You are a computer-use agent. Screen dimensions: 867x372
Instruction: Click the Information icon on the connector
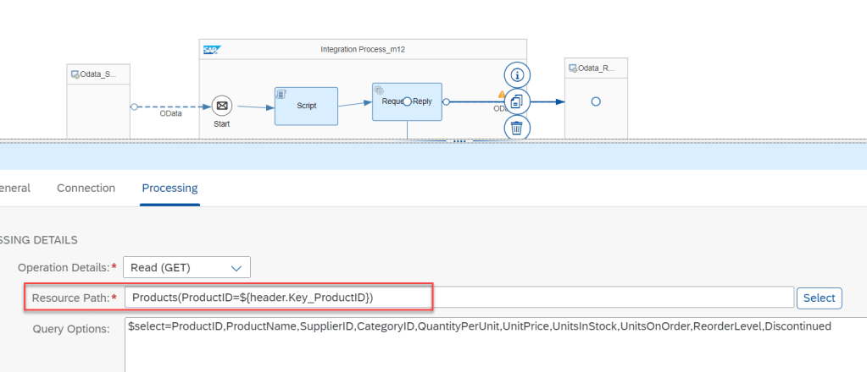pyautogui.click(x=518, y=74)
